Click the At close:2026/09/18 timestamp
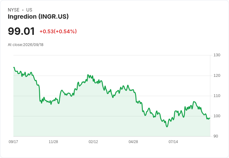Screen dimensions: 229x158 point(26,45)
